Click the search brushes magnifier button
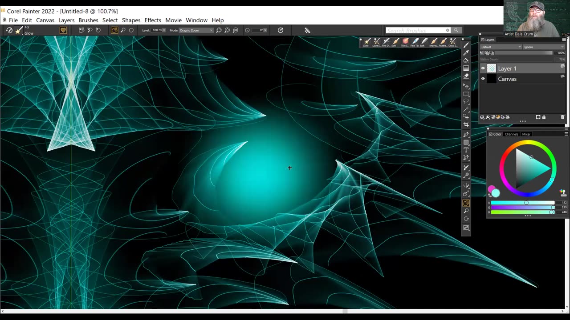This screenshot has width=570, height=320. [456, 30]
